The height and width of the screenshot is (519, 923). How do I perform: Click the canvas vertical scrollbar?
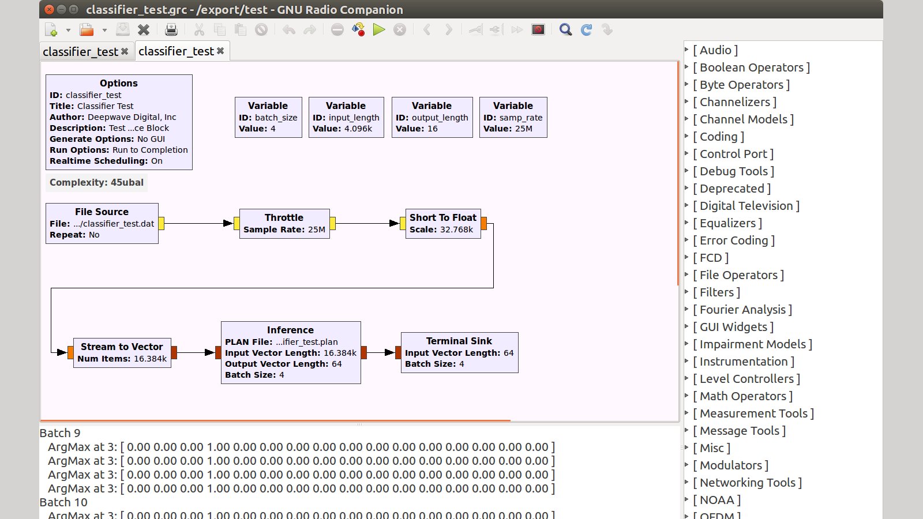678,173
